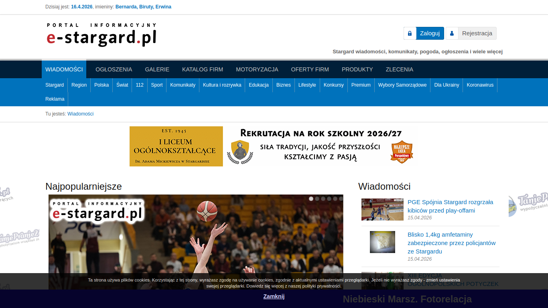Open the Koronawirus category
Screen dimensions: 548x308
(x=480, y=85)
